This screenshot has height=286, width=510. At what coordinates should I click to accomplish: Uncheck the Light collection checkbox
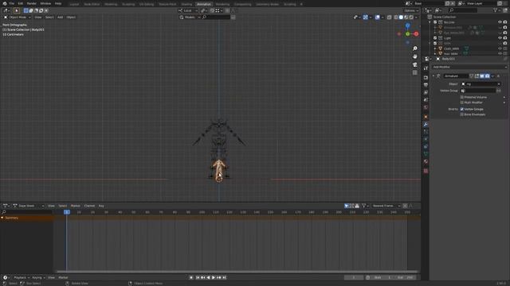[435, 38]
